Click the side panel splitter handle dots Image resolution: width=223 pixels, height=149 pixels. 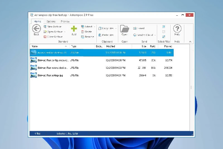(x=191, y=87)
